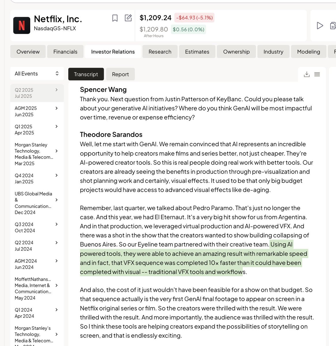Expand the Q4 2024 event chevron
This screenshot has width=336, height=346.
coord(56,175)
